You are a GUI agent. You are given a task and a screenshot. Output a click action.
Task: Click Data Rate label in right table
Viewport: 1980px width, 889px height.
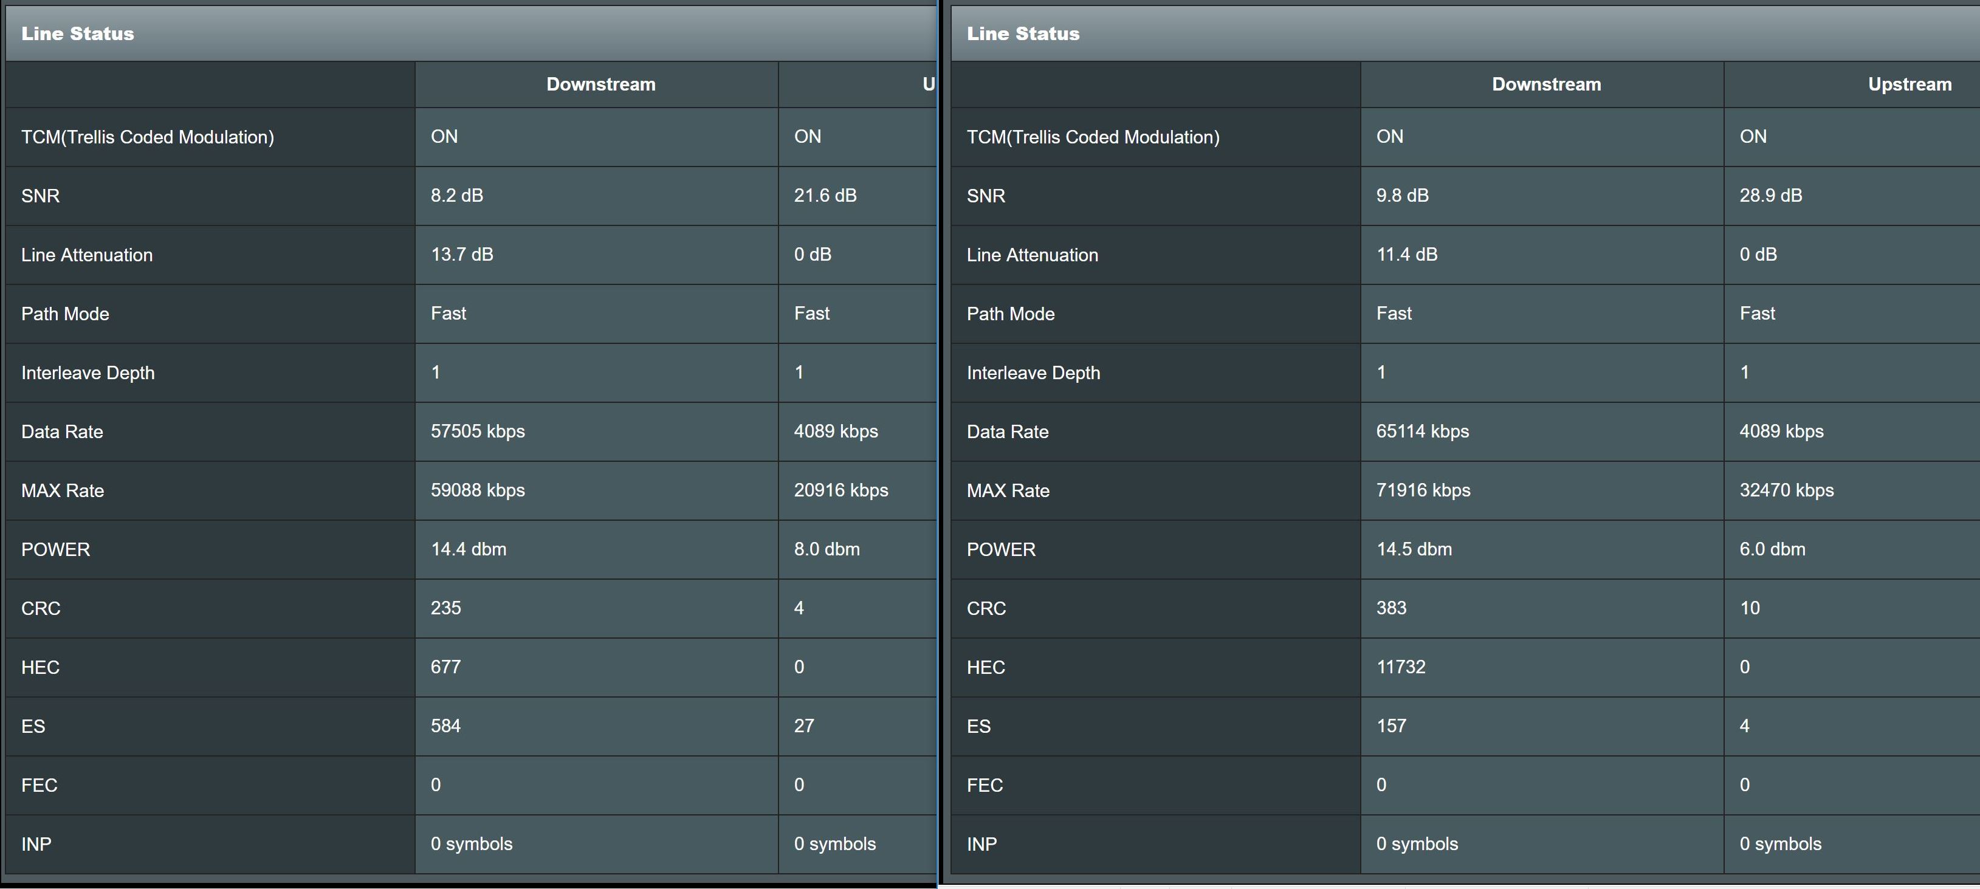point(1008,432)
